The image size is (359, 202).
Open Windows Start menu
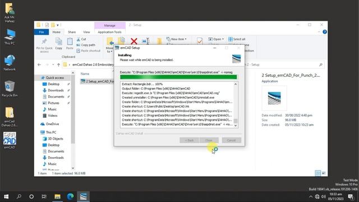point(6,196)
